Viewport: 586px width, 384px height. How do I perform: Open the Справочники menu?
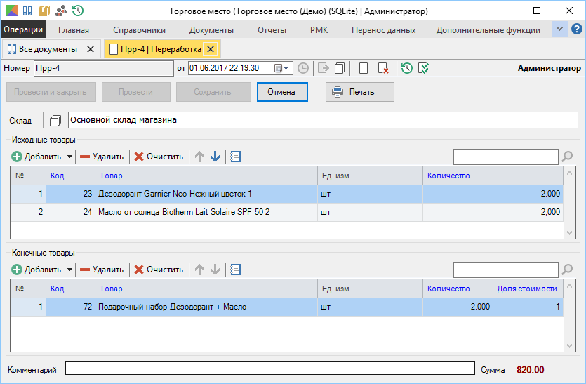click(x=139, y=30)
